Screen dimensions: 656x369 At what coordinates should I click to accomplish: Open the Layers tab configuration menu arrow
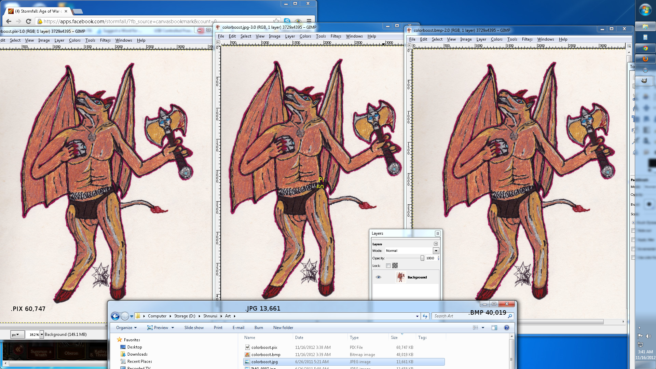pyautogui.click(x=436, y=244)
